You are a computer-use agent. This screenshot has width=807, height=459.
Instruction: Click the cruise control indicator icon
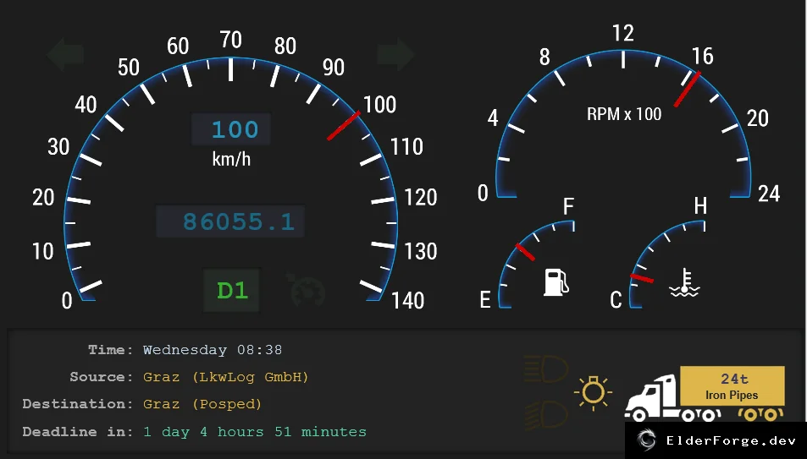click(x=307, y=291)
